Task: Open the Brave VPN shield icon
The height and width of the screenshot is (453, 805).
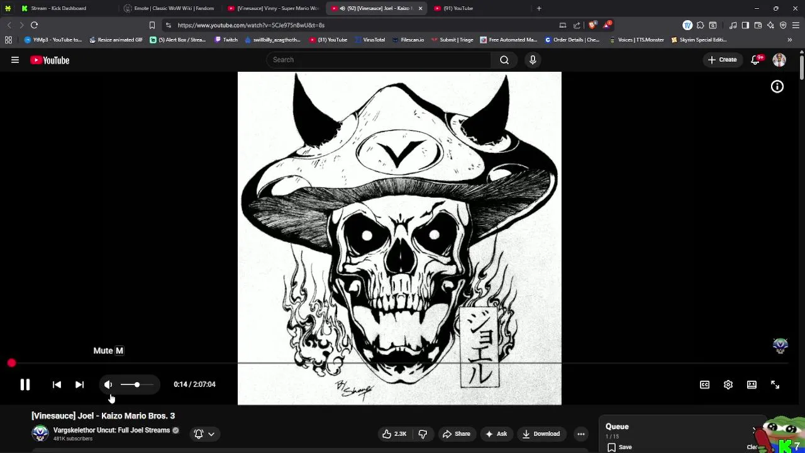Action: [x=783, y=25]
